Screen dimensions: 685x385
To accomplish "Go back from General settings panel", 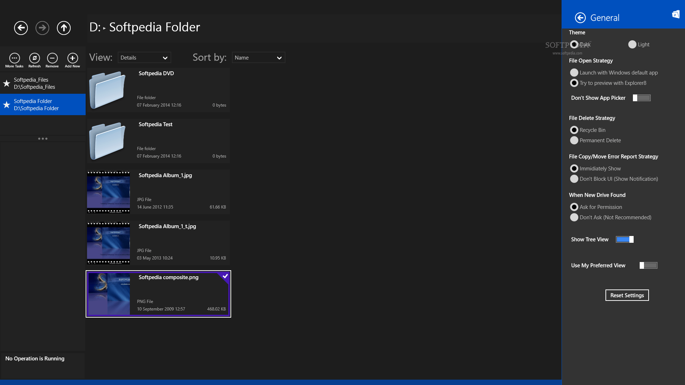I will (580, 18).
